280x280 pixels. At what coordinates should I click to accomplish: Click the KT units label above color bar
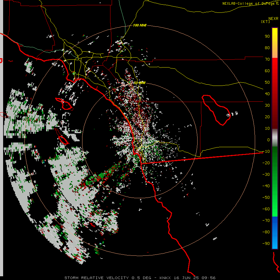(x=265, y=21)
